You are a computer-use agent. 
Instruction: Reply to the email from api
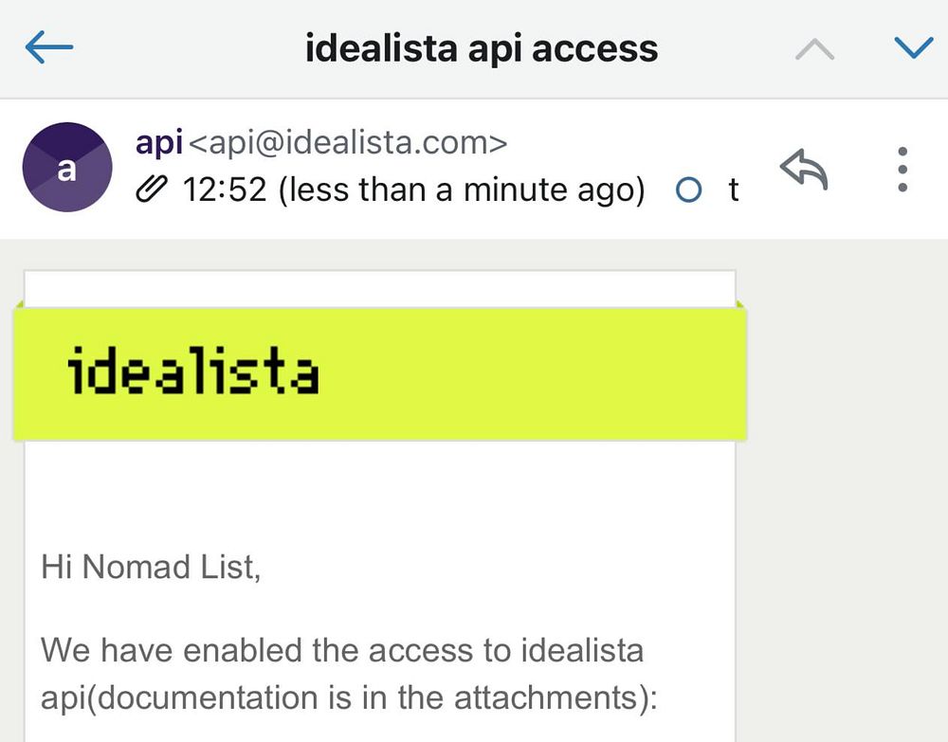[804, 171]
